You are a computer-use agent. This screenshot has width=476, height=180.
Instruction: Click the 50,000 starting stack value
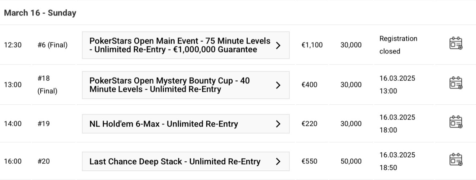[x=351, y=161]
